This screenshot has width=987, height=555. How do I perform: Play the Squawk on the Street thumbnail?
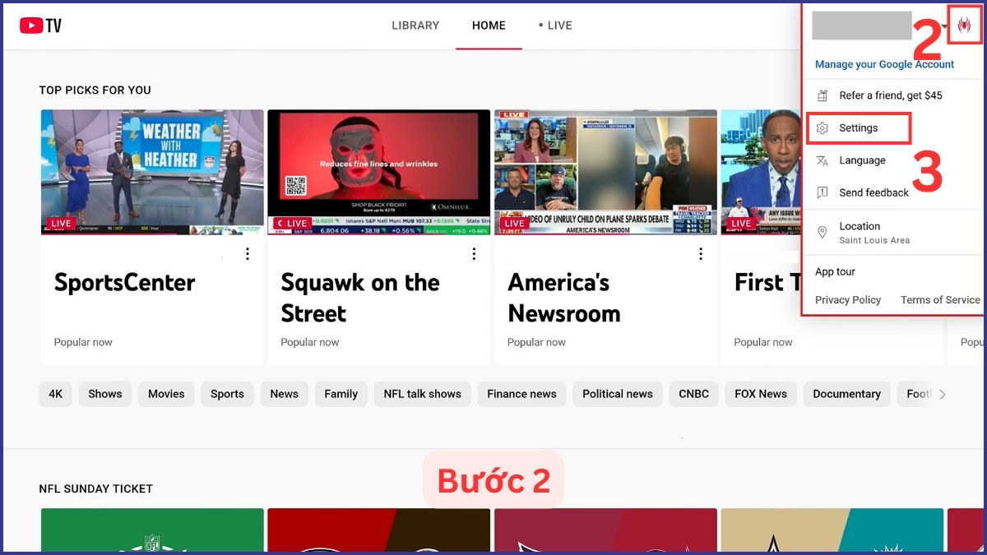(x=379, y=173)
